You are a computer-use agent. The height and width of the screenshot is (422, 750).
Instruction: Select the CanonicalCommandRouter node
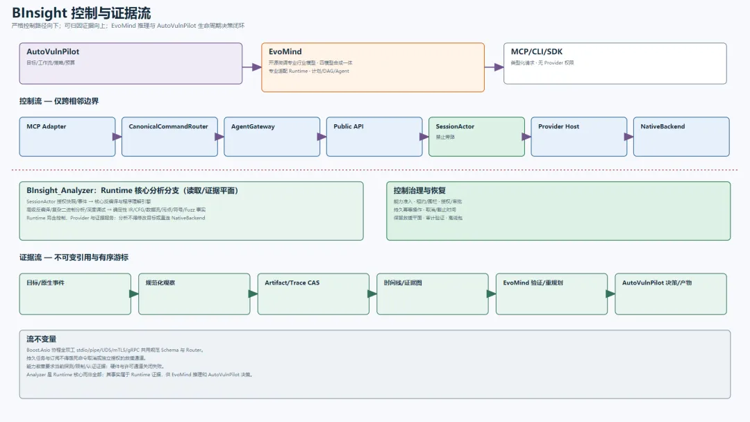click(169, 137)
